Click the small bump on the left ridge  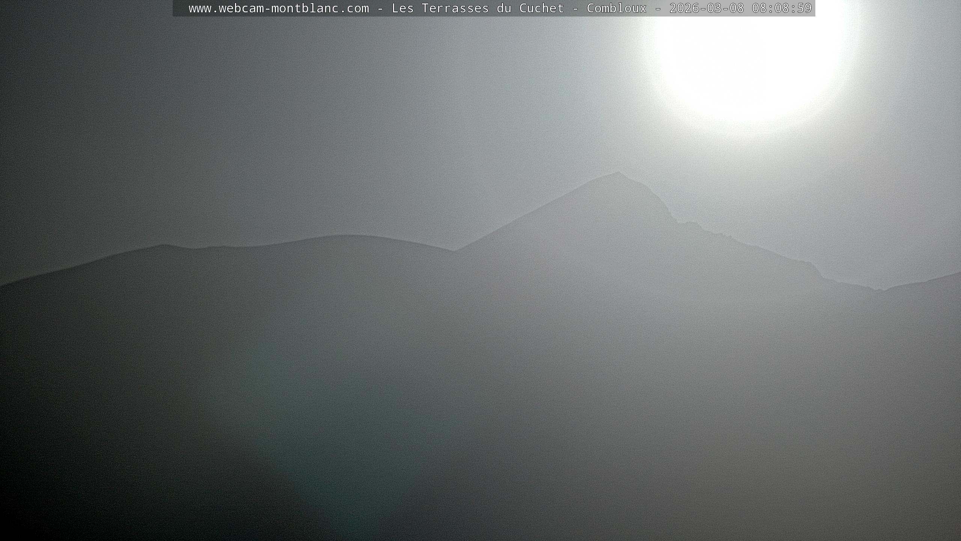[163, 246]
